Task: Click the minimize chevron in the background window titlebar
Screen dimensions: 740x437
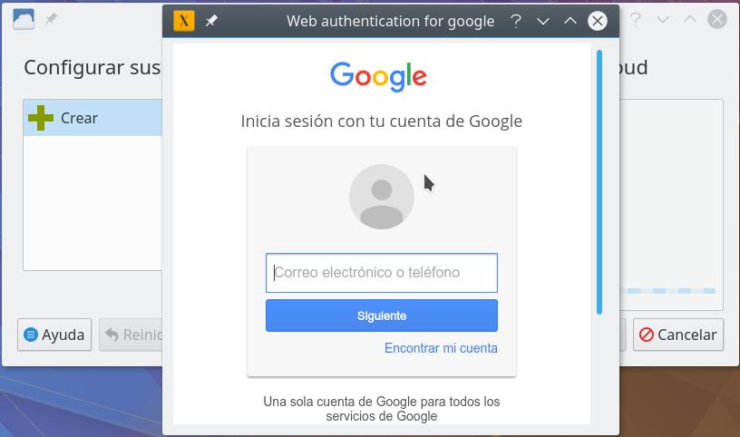Action: 663,20
